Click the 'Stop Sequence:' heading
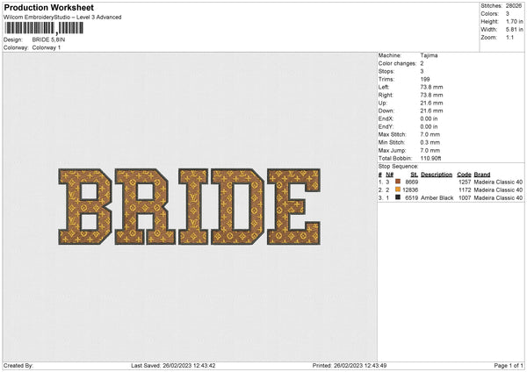This screenshot has height=372, width=527. point(398,167)
